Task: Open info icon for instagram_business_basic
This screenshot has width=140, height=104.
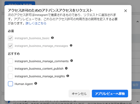Action: coord(52,38)
